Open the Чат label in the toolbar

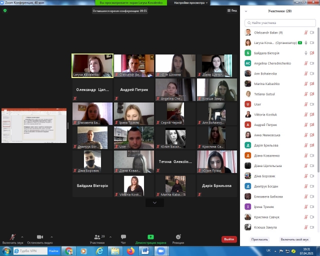pyautogui.click(x=123, y=242)
